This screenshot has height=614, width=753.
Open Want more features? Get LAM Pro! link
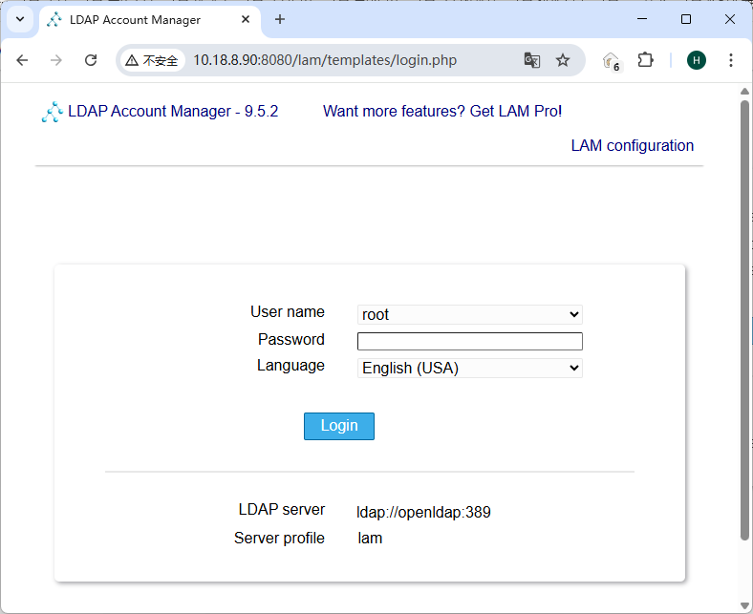coord(442,112)
